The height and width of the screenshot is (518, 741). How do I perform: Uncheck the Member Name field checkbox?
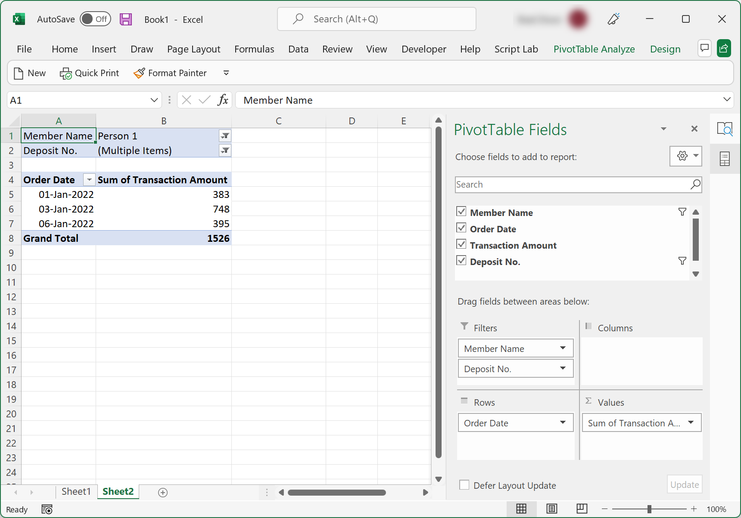point(461,211)
